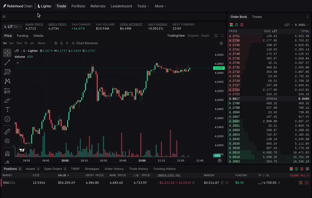
Task: Collapse the drawing toolbar side arrow
Action: [13, 146]
